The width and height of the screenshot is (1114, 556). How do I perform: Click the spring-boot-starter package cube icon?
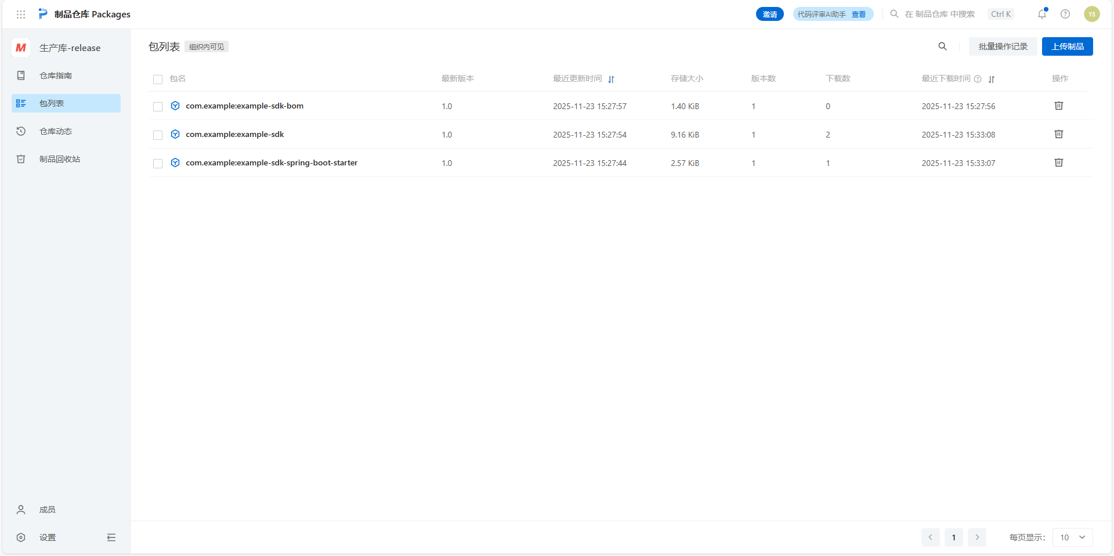tap(175, 163)
